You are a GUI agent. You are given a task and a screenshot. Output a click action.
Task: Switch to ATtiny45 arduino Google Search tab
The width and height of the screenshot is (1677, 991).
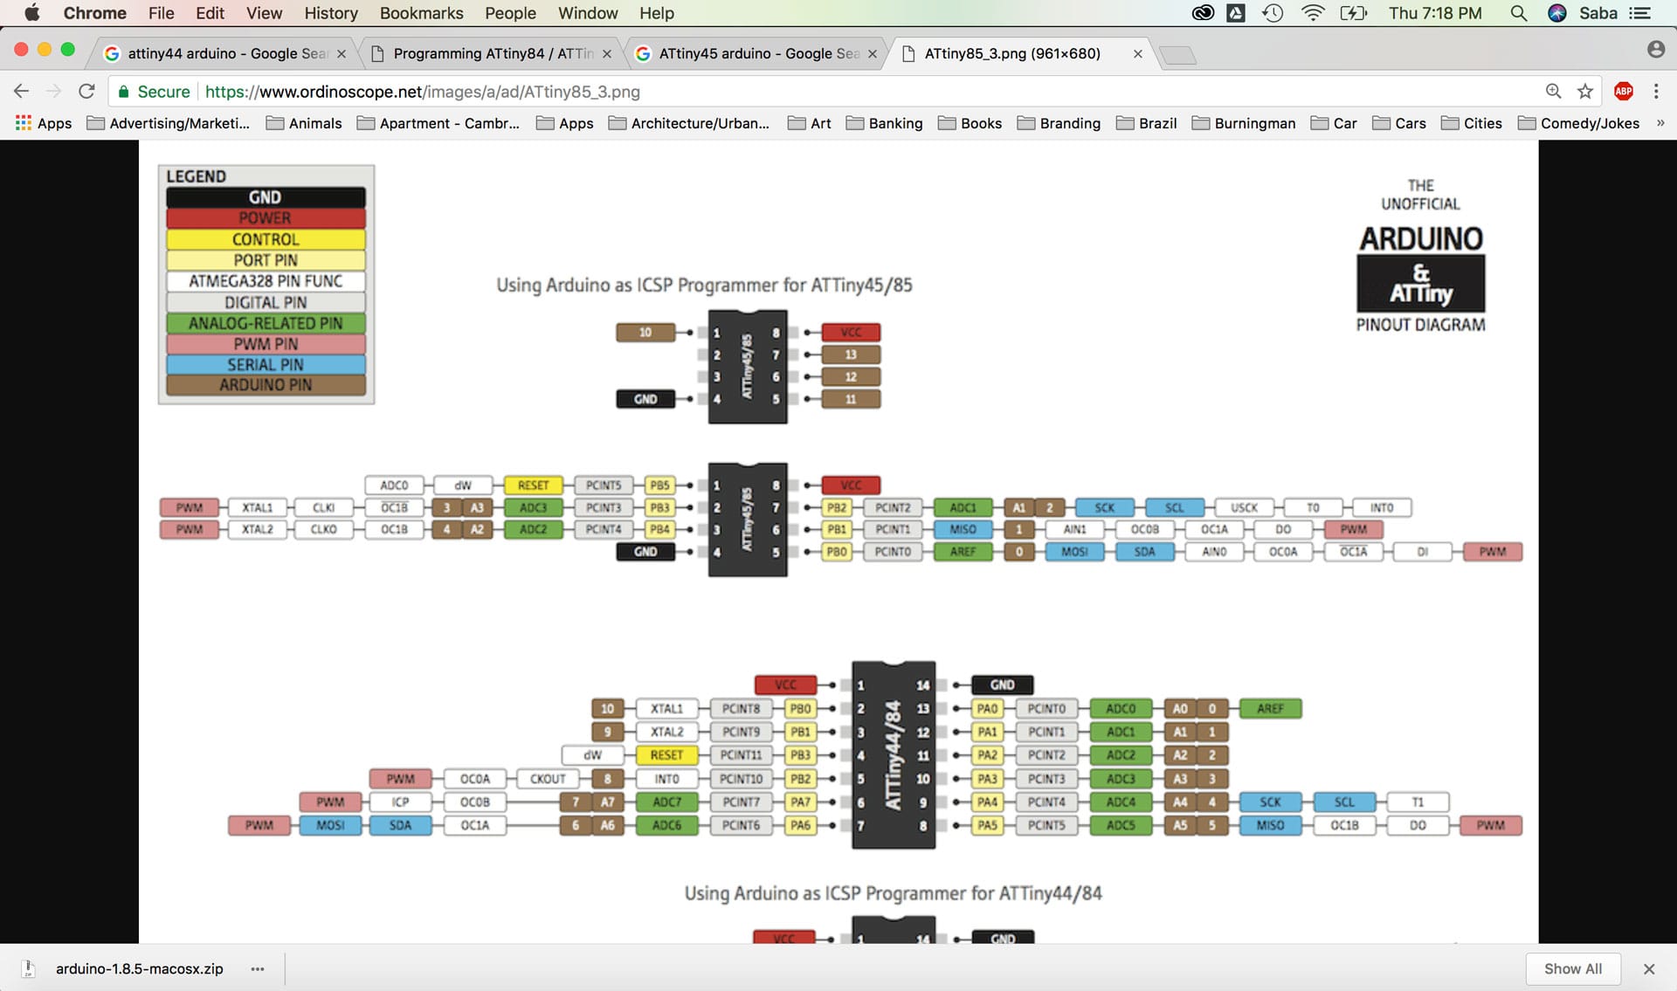click(x=757, y=53)
